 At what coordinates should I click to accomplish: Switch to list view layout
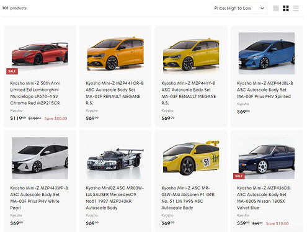tap(296, 8)
